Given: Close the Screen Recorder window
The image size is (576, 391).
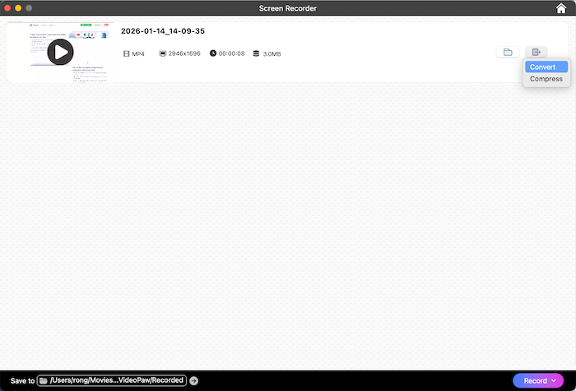Looking at the screenshot, I should 7,8.
